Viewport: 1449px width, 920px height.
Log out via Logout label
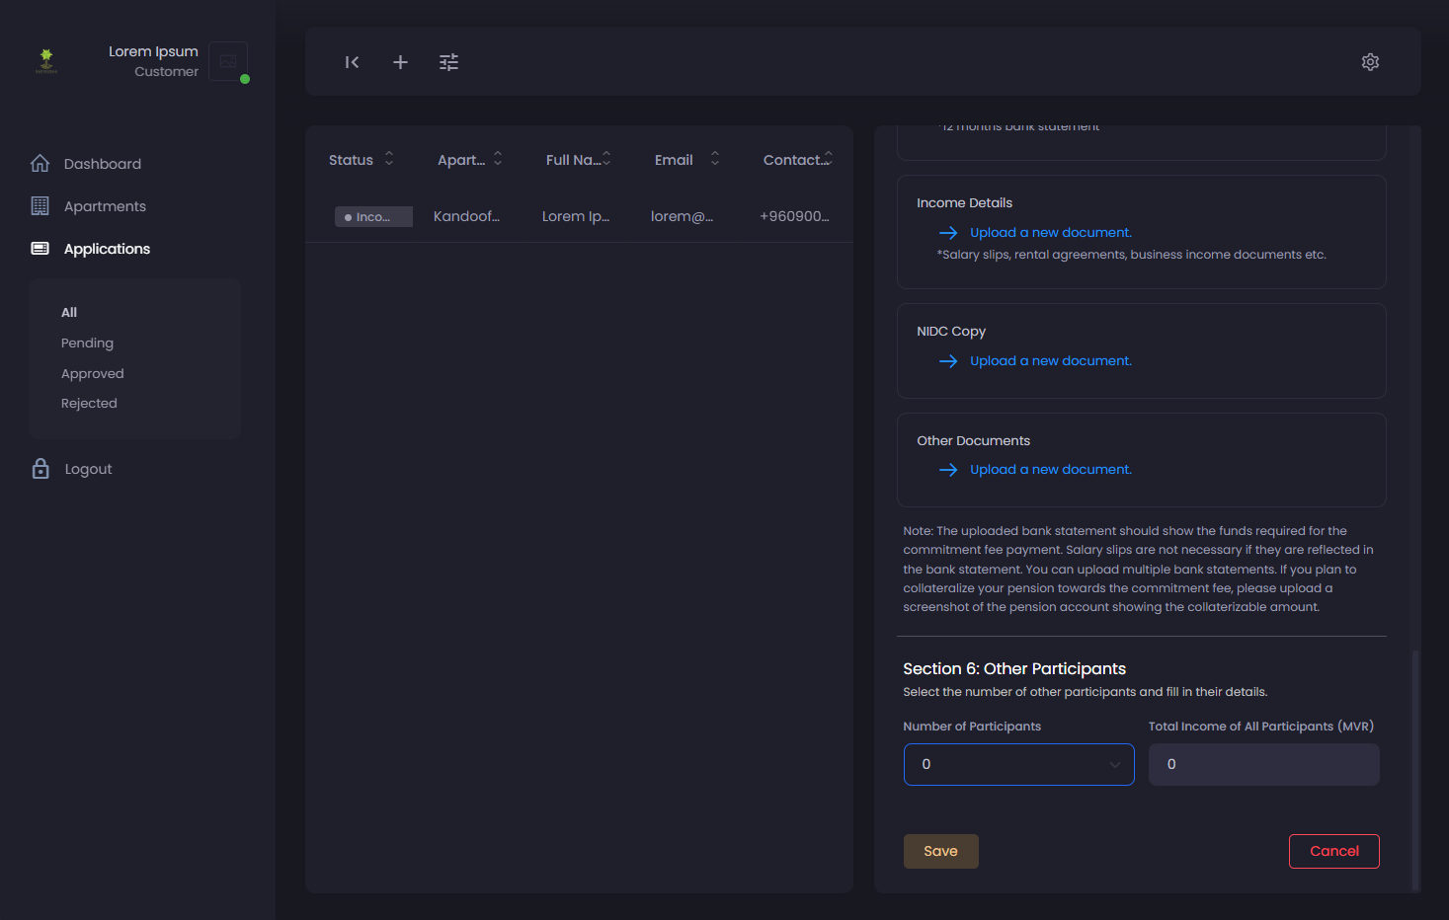point(88,469)
